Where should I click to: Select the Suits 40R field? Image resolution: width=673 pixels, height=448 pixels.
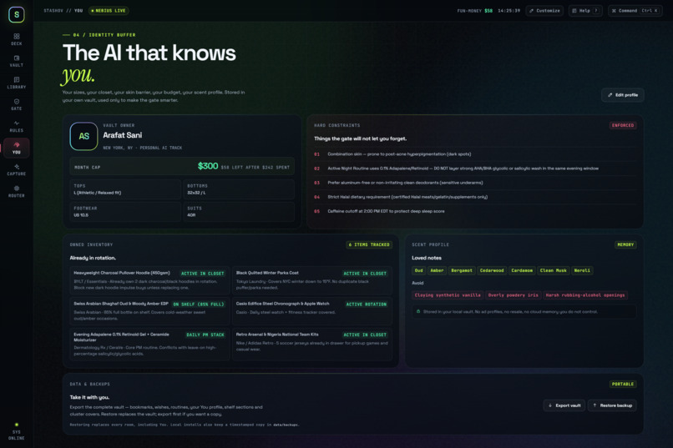(x=239, y=212)
